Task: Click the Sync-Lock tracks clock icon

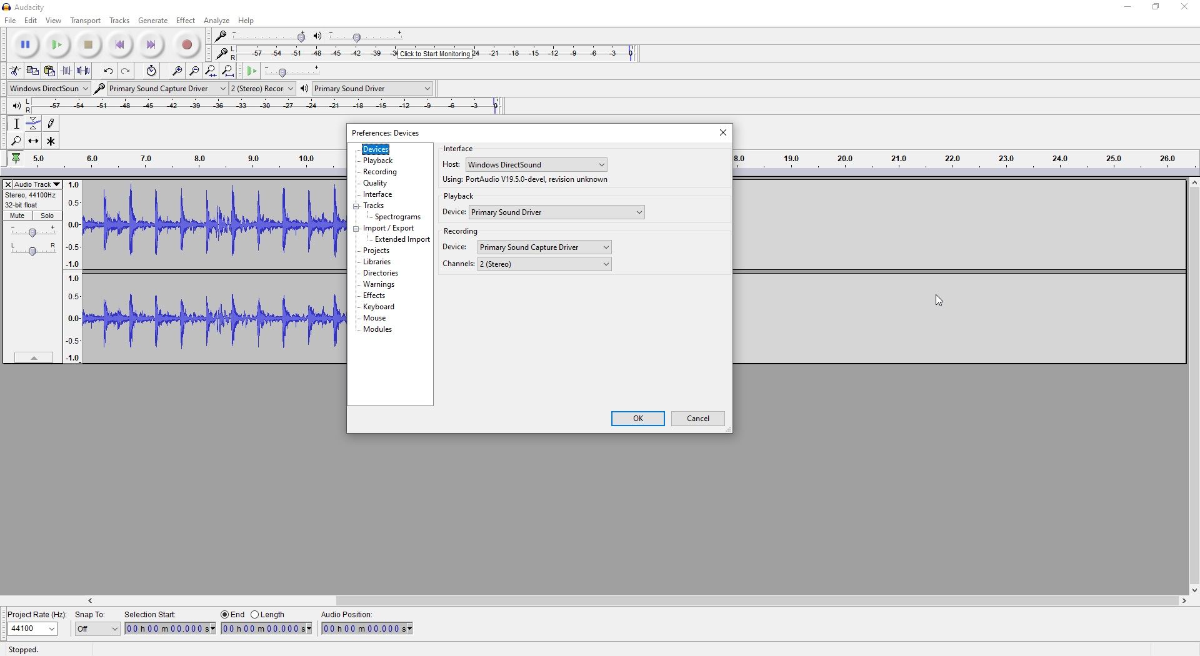Action: click(x=151, y=71)
